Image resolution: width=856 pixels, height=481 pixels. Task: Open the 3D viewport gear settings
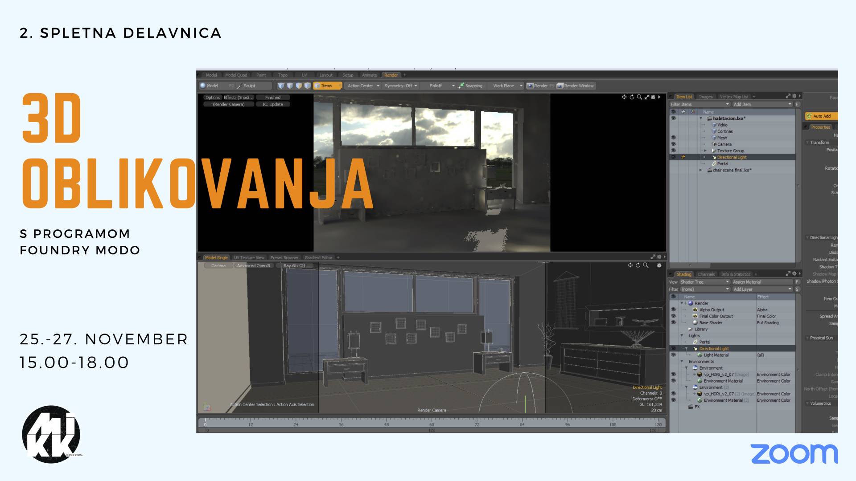(x=659, y=265)
